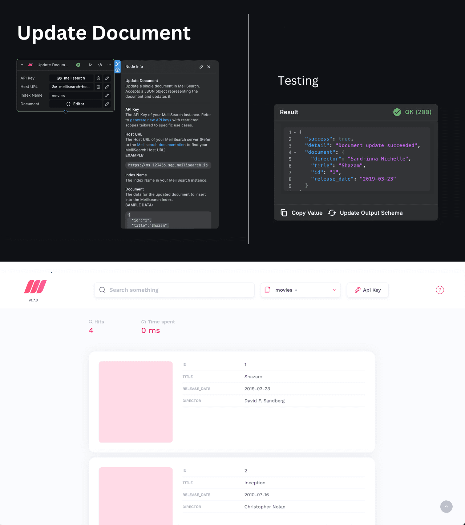Edit the Document field pencil icon
This screenshot has width=465, height=525.
tap(107, 104)
